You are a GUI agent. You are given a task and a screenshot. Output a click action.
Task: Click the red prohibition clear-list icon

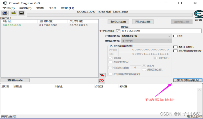[101, 80]
